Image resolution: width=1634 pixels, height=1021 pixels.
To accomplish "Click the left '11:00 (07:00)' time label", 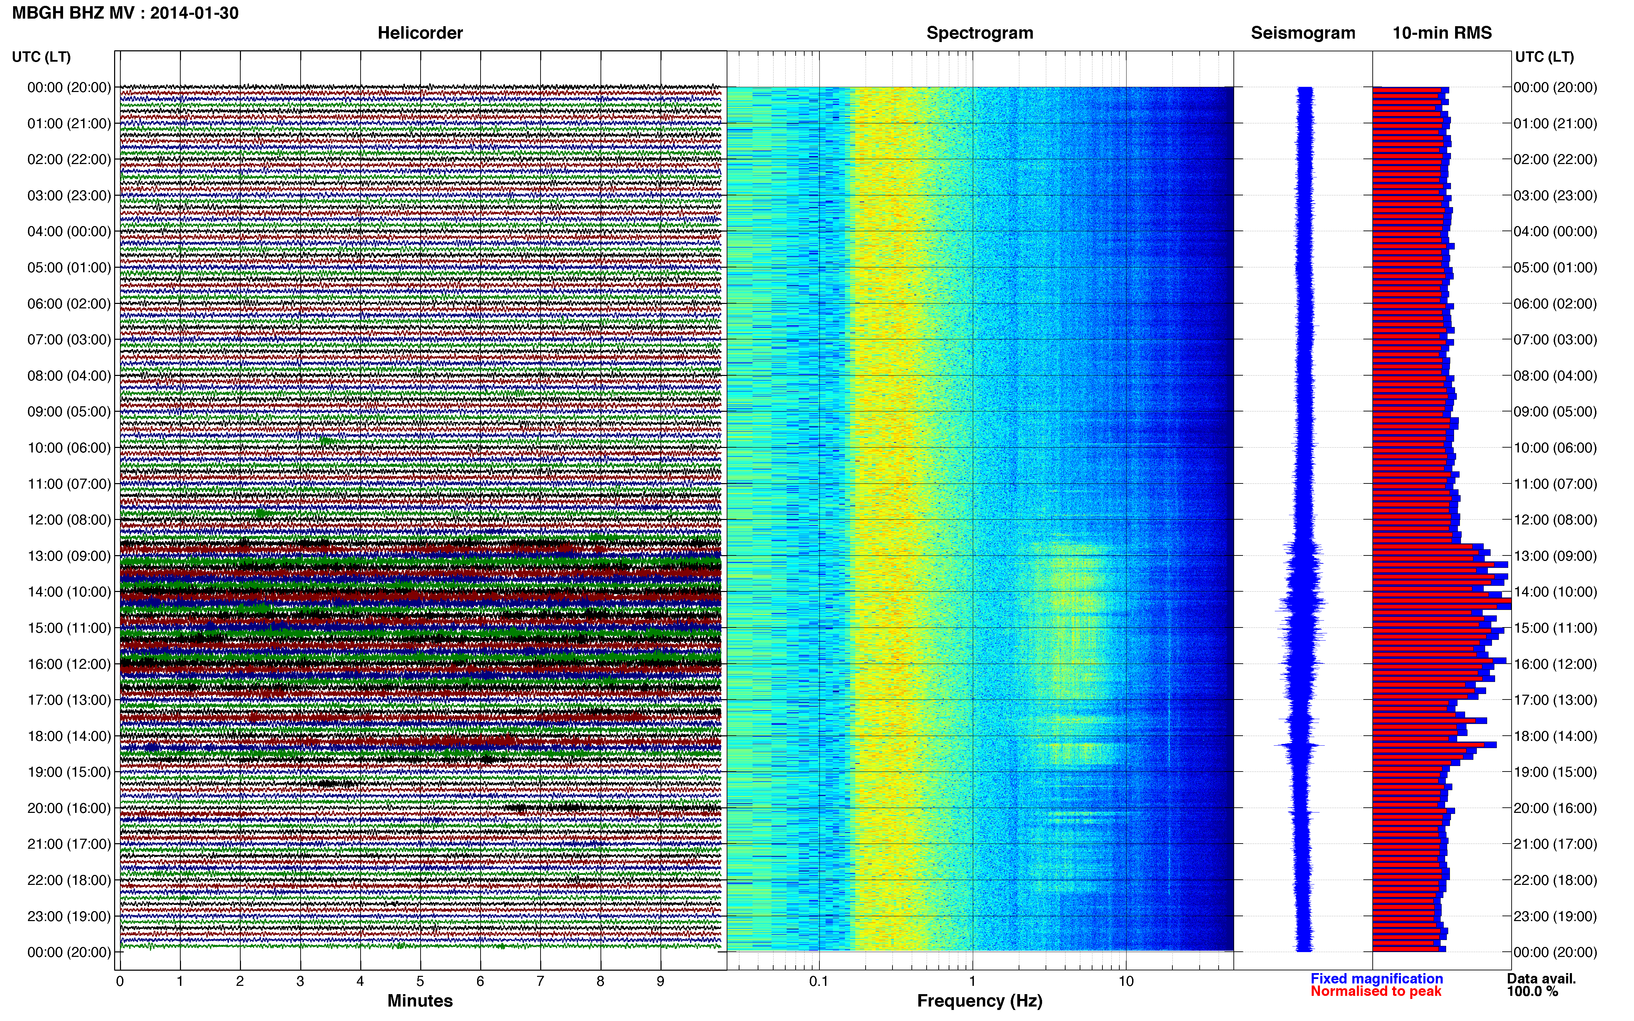I will [x=69, y=484].
